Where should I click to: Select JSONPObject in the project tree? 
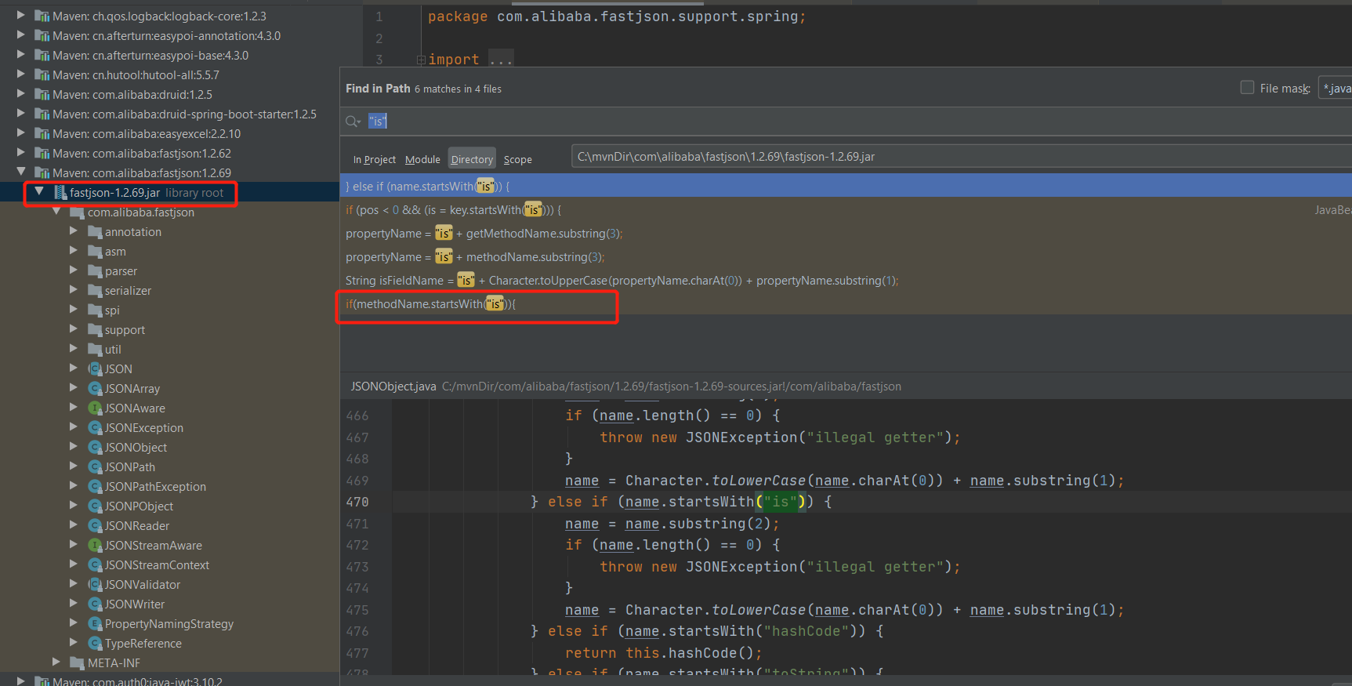tap(139, 506)
